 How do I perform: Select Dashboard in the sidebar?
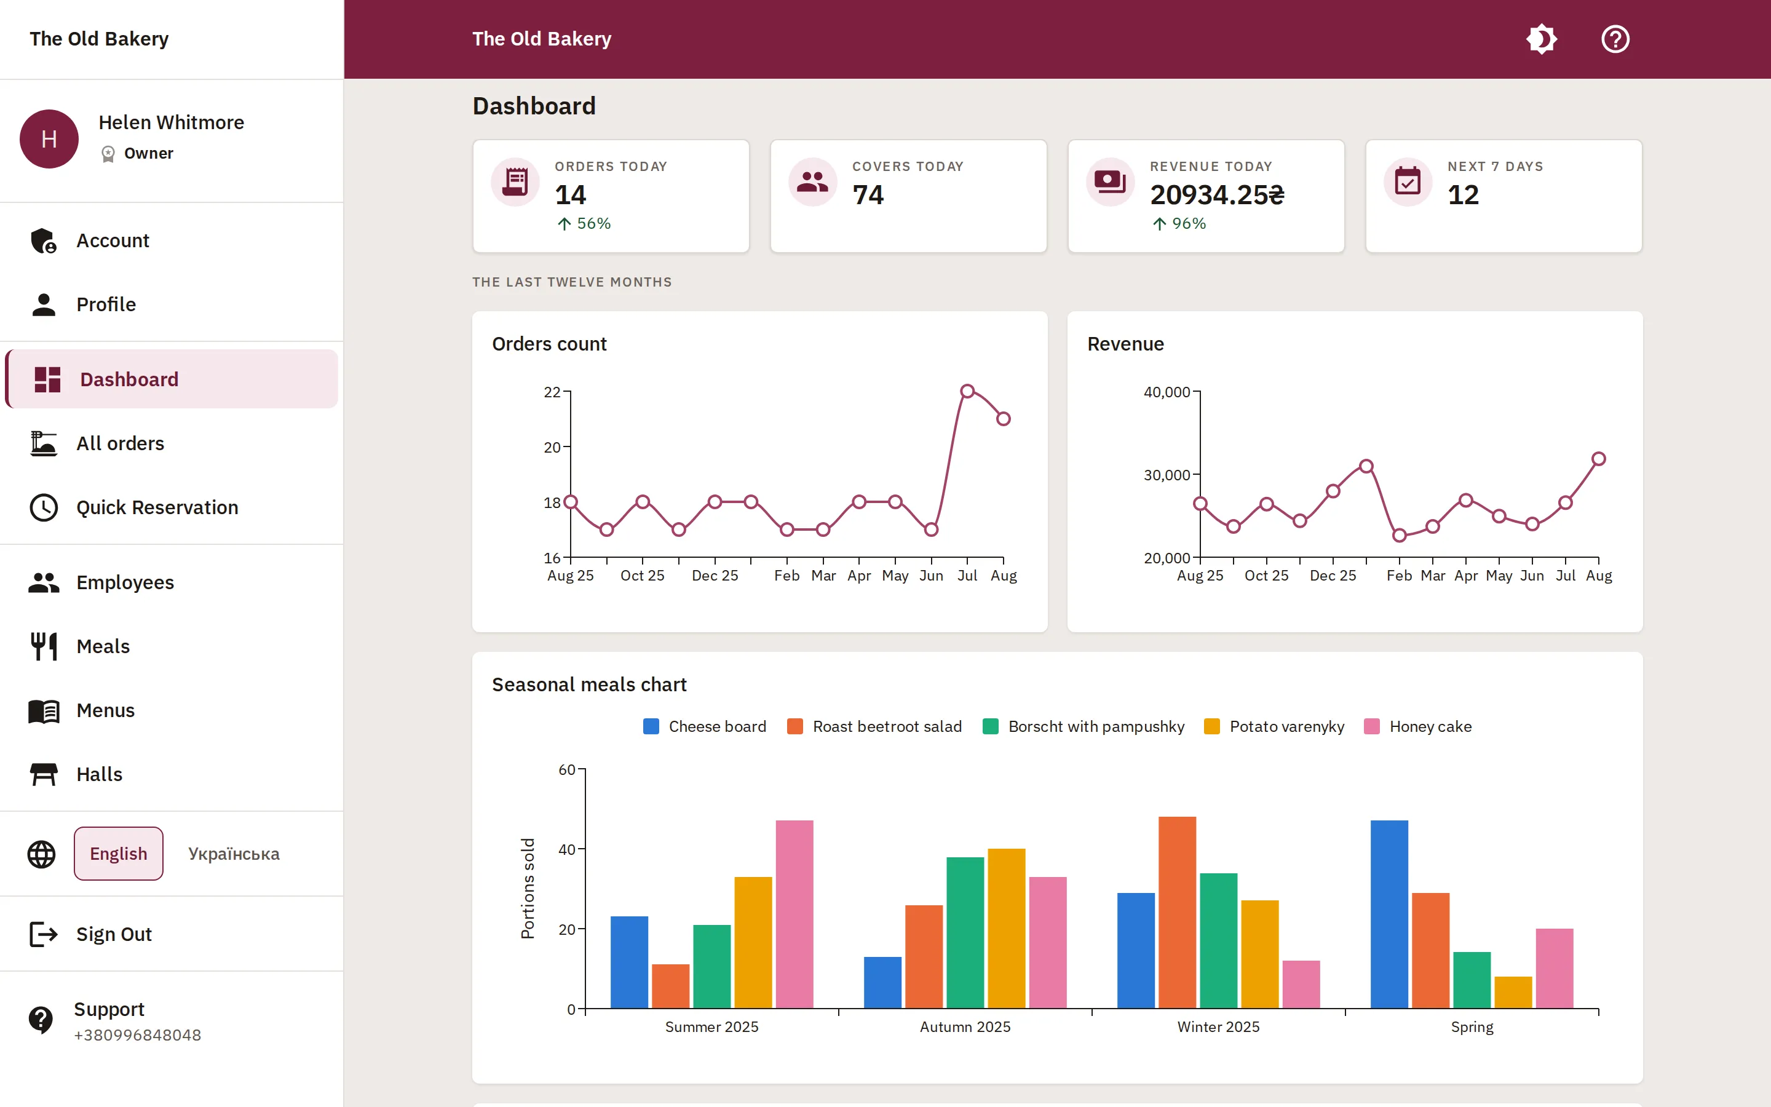171,379
